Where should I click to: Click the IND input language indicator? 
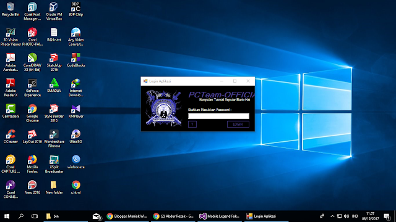click(x=355, y=216)
